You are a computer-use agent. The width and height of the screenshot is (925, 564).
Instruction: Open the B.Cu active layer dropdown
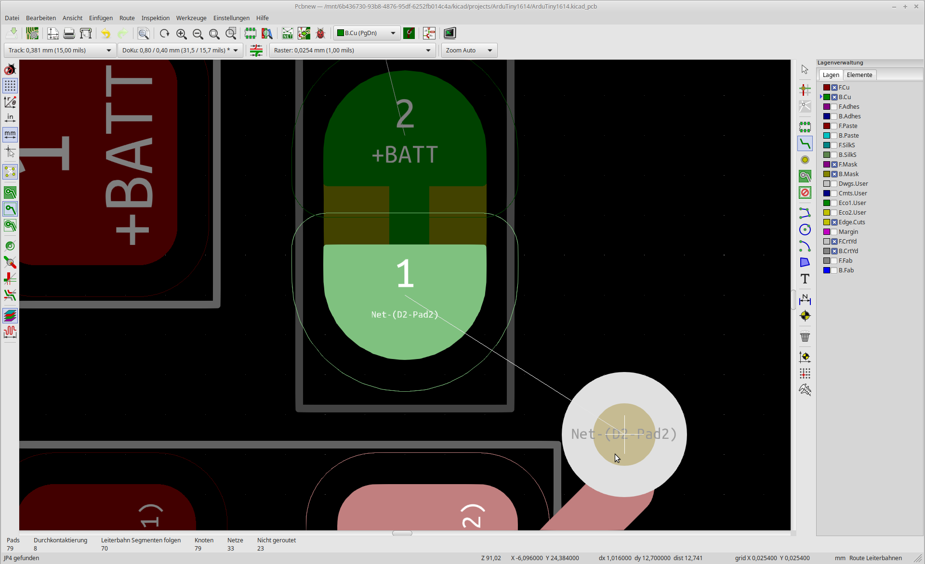point(367,33)
